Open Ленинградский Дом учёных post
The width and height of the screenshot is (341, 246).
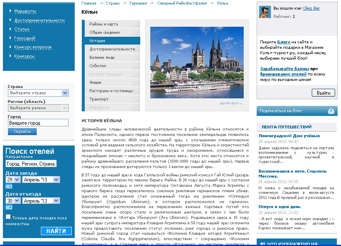click(289, 136)
